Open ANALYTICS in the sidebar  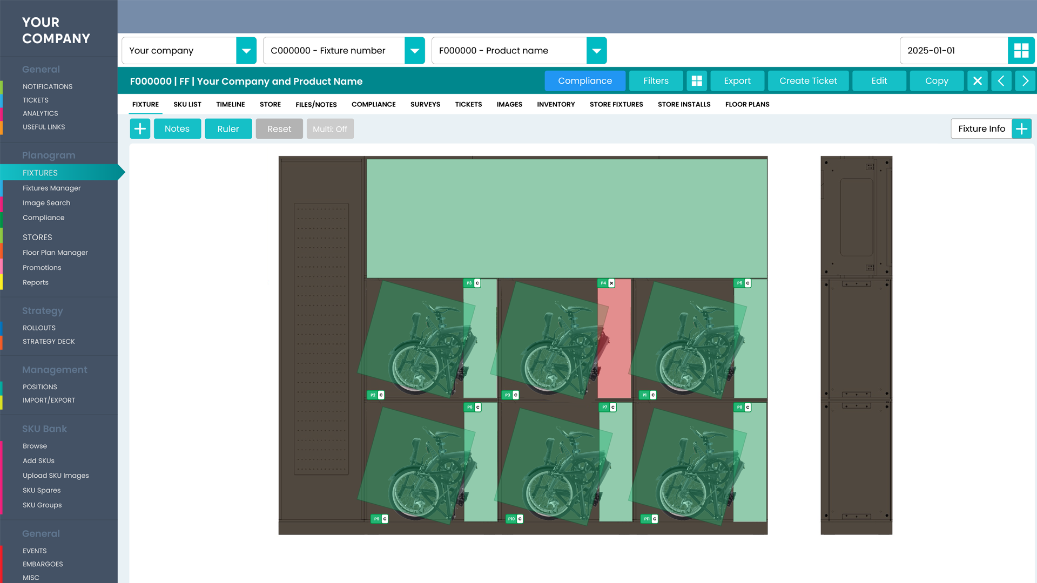(40, 113)
